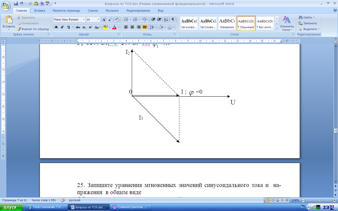Apply the Название style
338x211 pixels.
click(x=227, y=23)
